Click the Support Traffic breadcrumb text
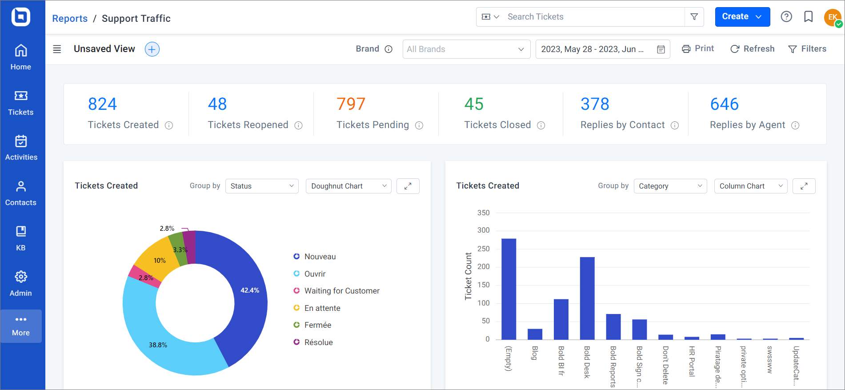This screenshot has width=845, height=390. pos(136,18)
